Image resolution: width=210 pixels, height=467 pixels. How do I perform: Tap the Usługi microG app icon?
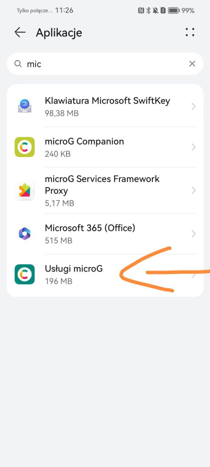tap(25, 274)
